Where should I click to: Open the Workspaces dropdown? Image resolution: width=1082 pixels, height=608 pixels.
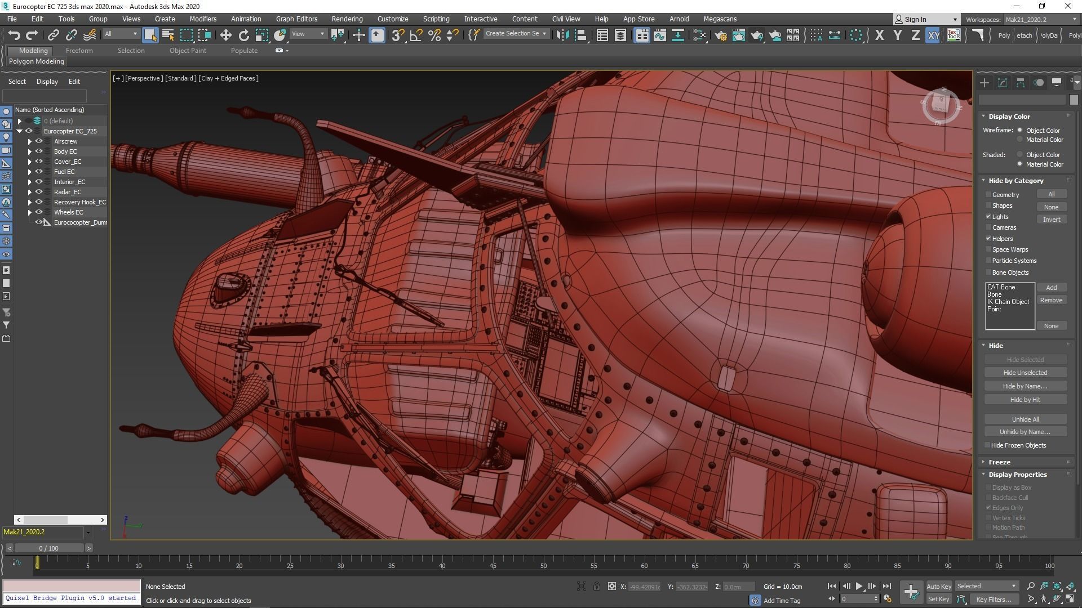point(1041,19)
